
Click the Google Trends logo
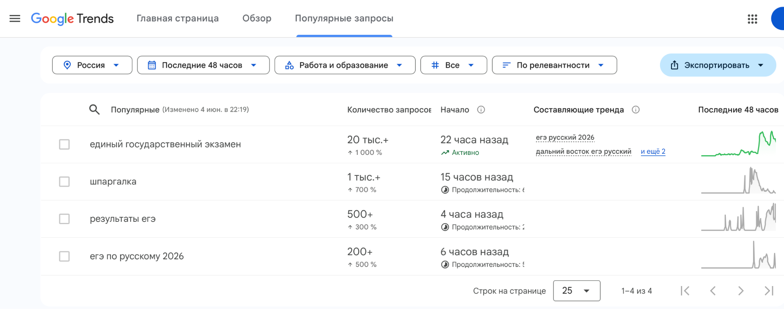click(x=72, y=18)
